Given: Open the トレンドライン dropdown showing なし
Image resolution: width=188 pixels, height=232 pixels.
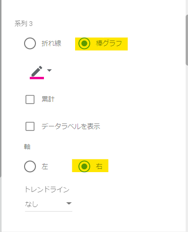Looking at the screenshot, I should click(x=49, y=204).
